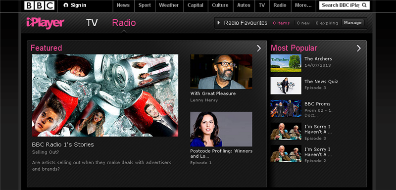Click the Sign in account icon

[x=66, y=5]
